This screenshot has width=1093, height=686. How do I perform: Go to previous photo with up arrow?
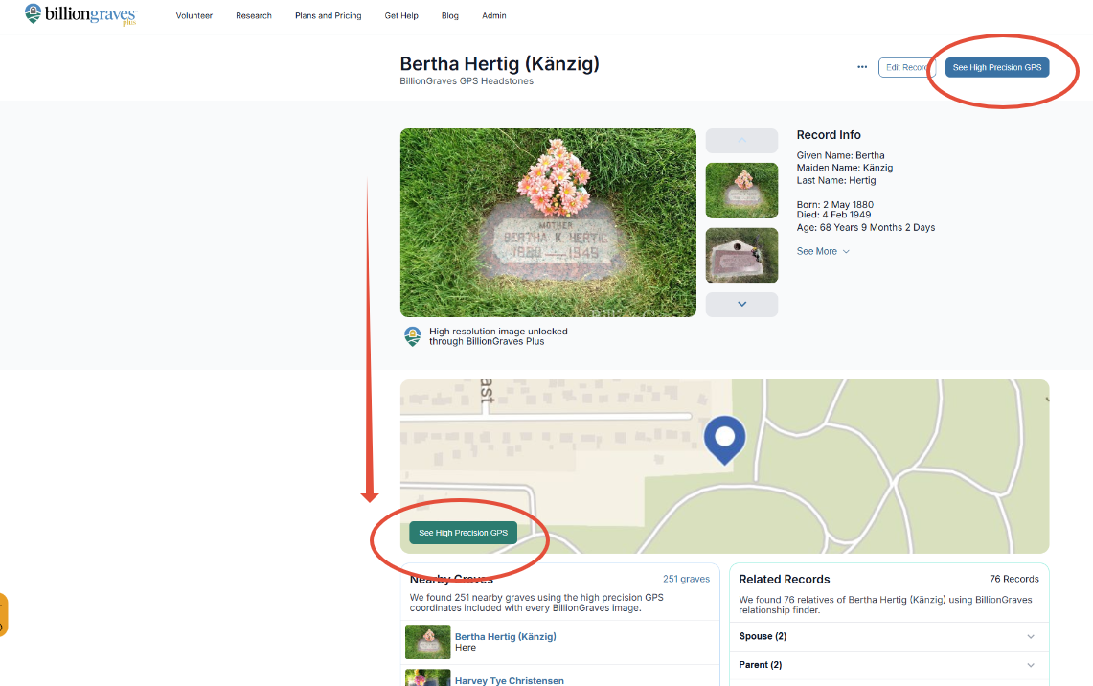741,140
